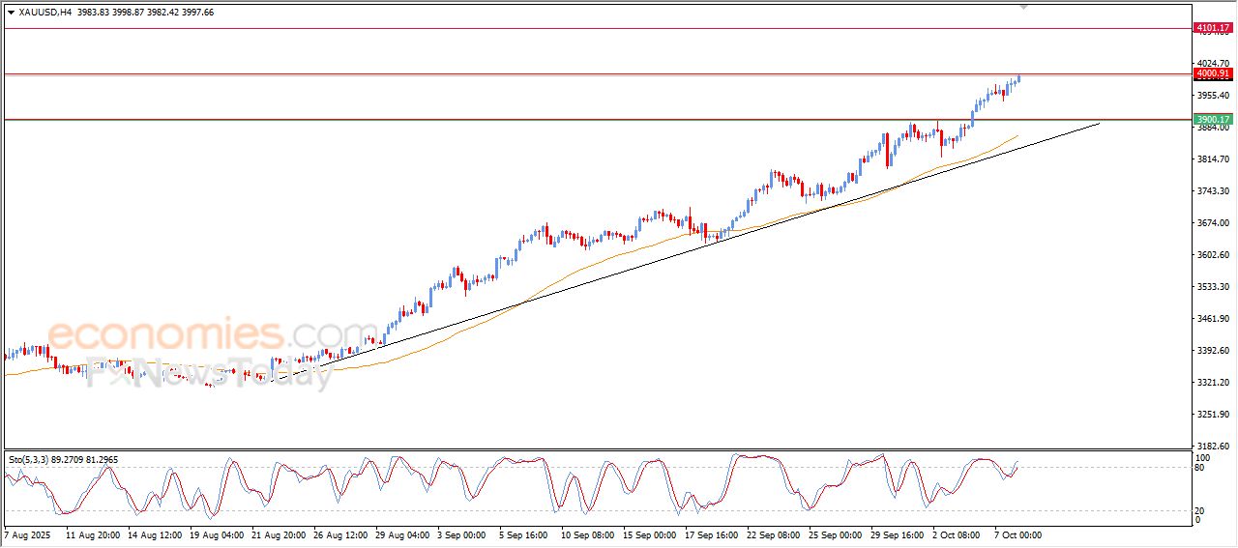This screenshot has height=548, width=1238.
Task: Click the 3 Sep 00:00 time label
Action: click(461, 534)
